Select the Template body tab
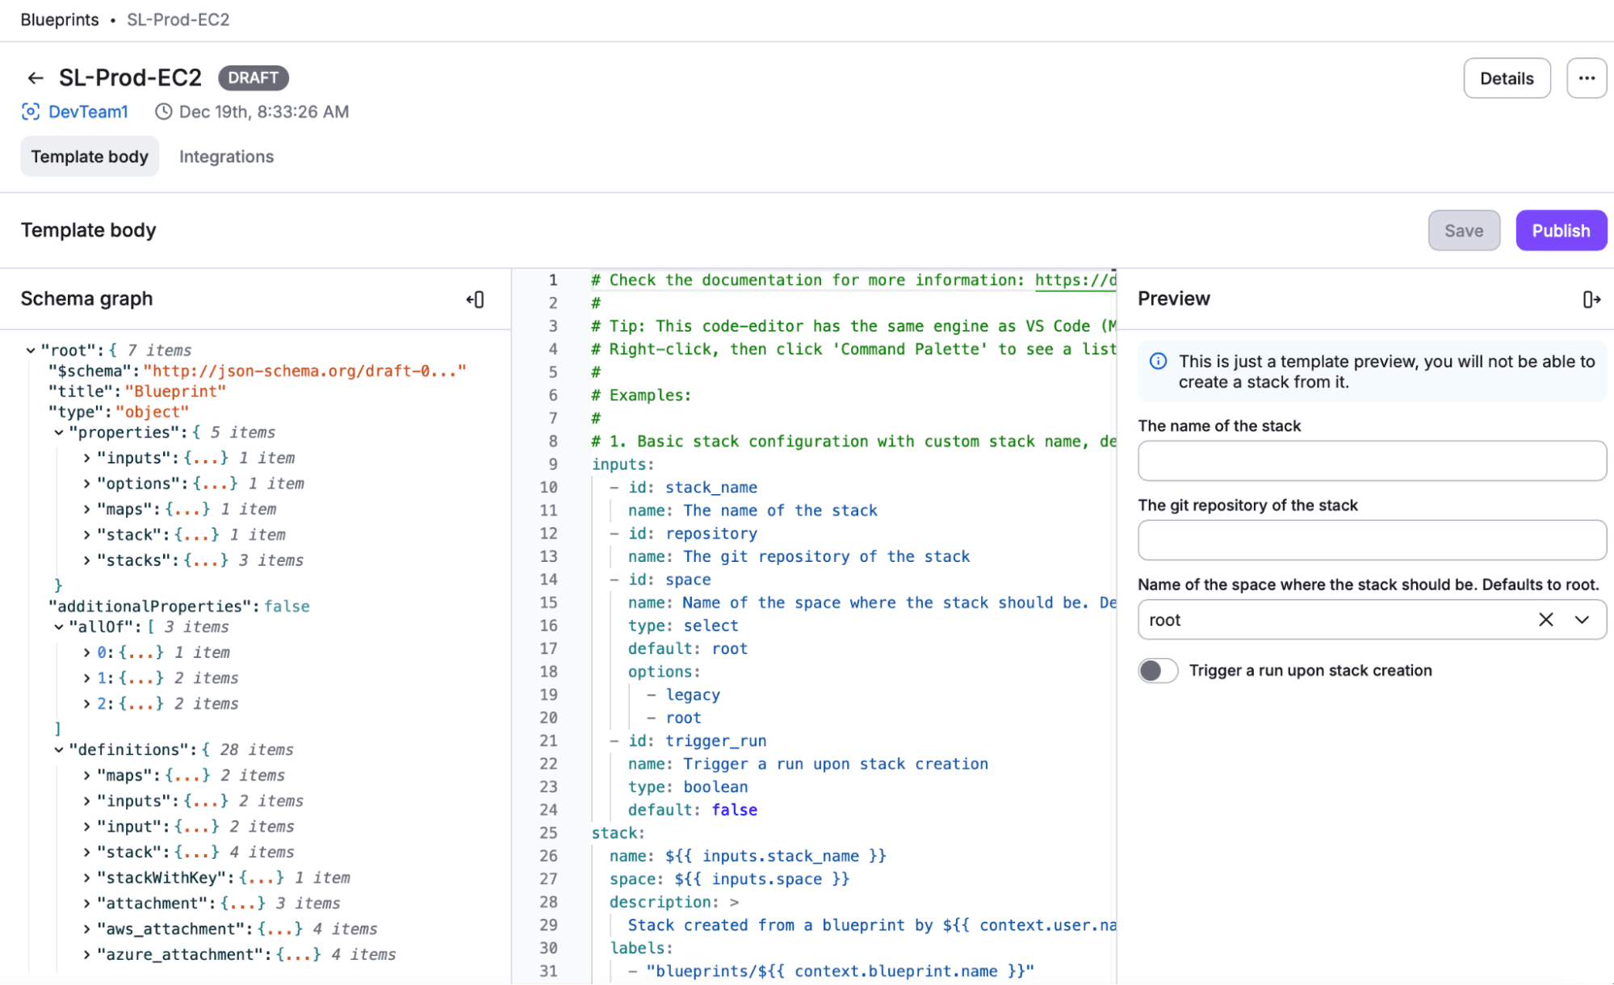Screen dimensions: 1614x985 (90, 157)
